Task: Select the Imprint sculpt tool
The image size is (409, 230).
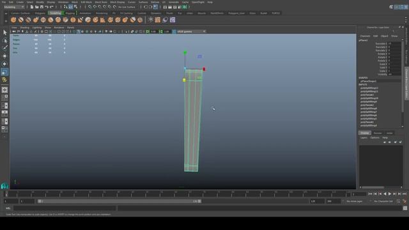Action: coord(81,20)
